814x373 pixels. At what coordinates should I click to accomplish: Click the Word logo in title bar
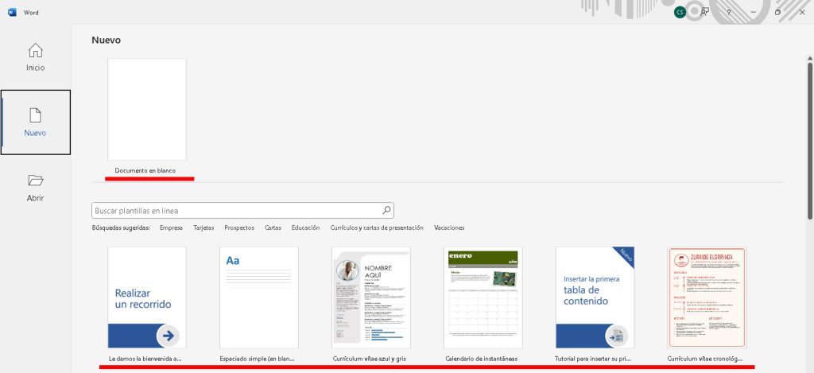pyautogui.click(x=13, y=13)
